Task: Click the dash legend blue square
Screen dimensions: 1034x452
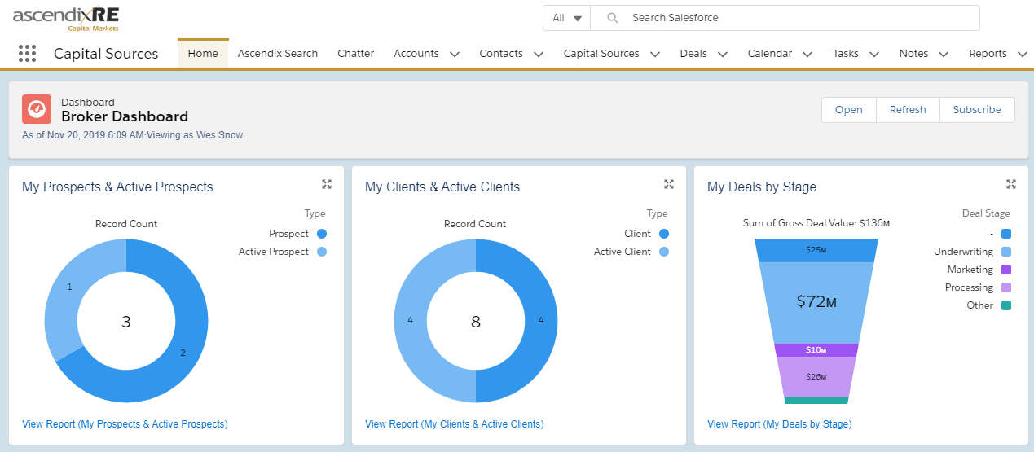Action: click(x=1006, y=234)
